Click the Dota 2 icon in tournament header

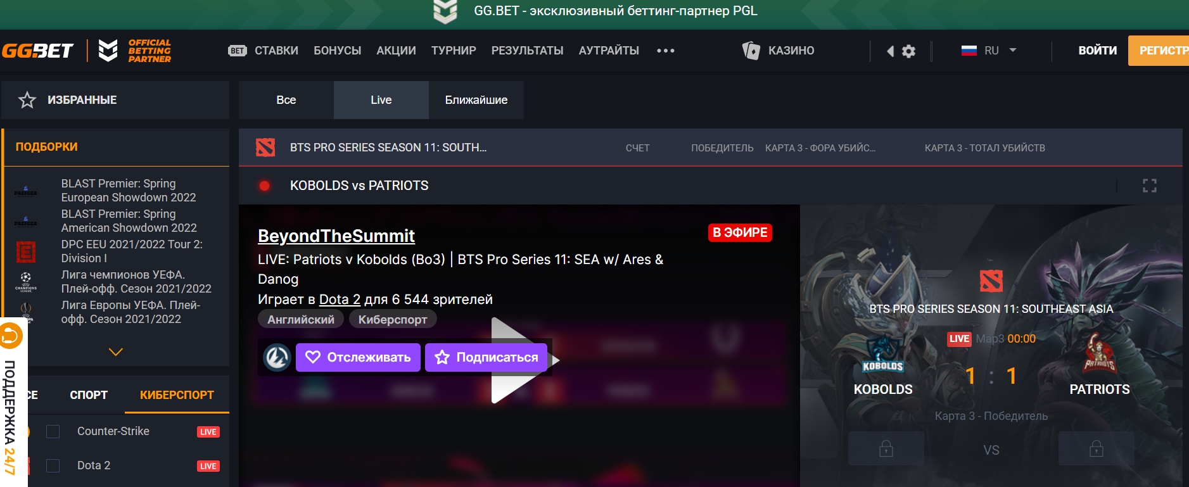pos(265,148)
